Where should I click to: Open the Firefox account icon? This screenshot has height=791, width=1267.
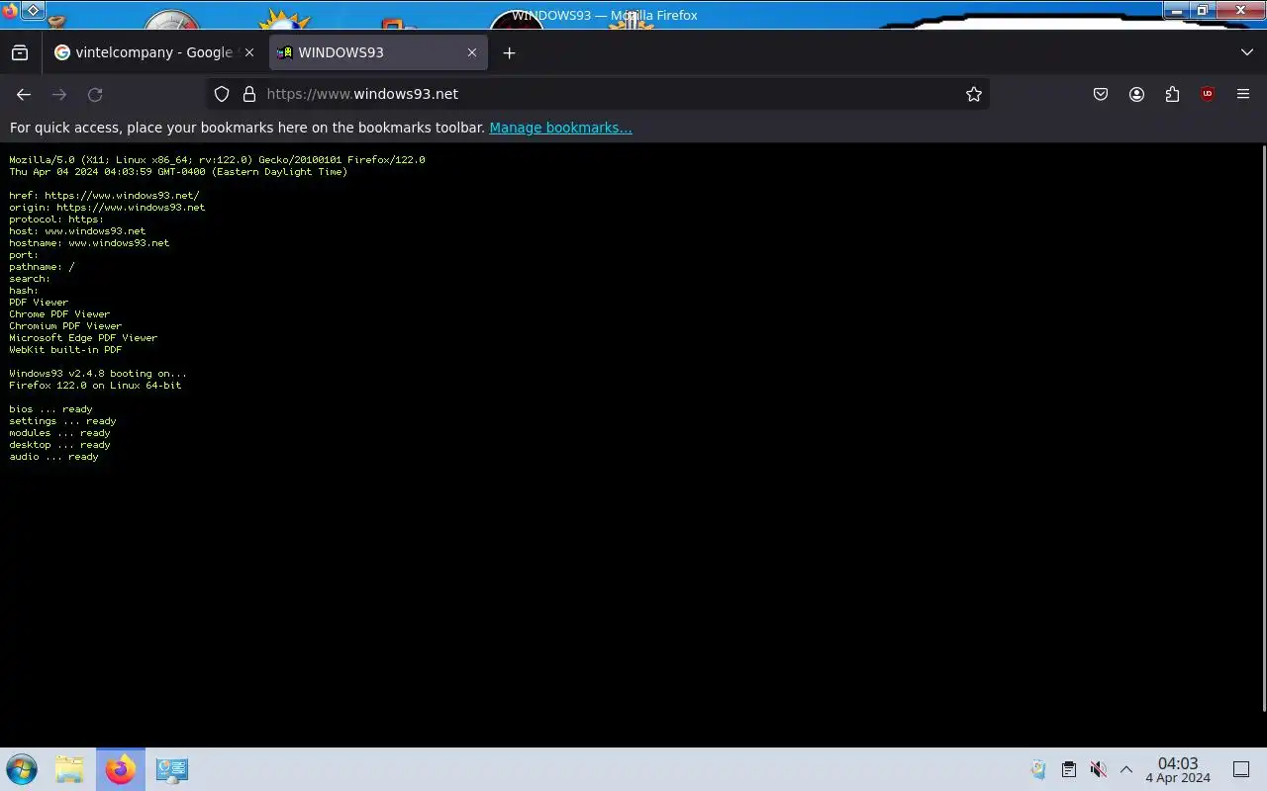pyautogui.click(x=1136, y=94)
